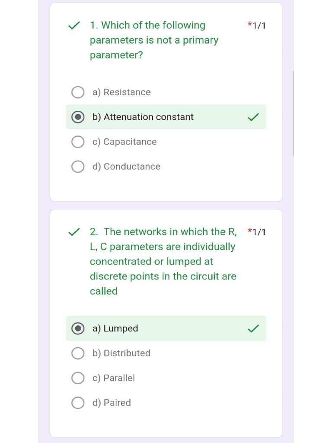
Task: Click the 1/1 score on question 2
Action: click(258, 232)
